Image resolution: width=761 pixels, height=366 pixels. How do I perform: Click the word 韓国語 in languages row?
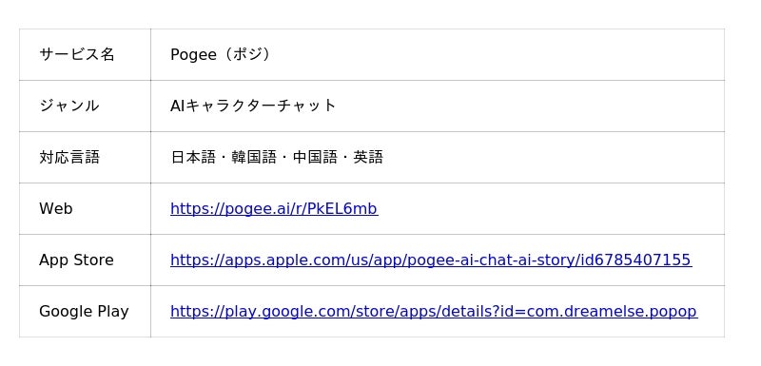pos(254,158)
